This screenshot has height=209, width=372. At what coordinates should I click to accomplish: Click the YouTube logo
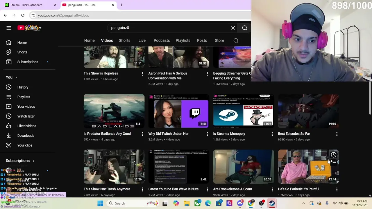pyautogui.click(x=29, y=28)
